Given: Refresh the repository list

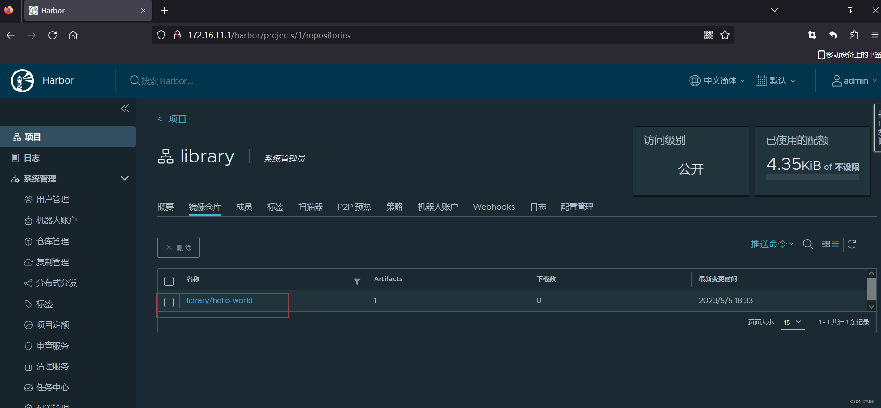Looking at the screenshot, I should tap(852, 244).
